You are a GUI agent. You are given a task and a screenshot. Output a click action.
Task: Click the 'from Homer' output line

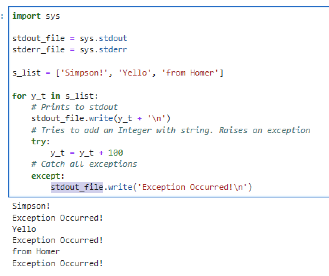[x=36, y=251]
